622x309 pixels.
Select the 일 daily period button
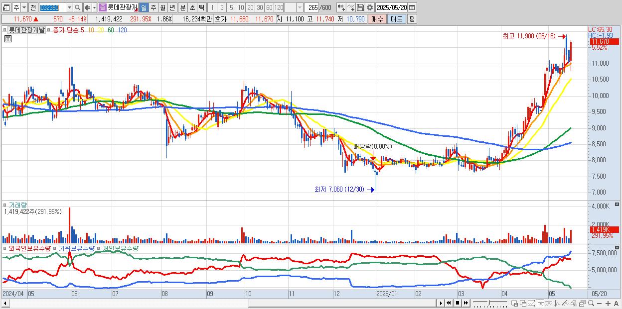pos(144,7)
